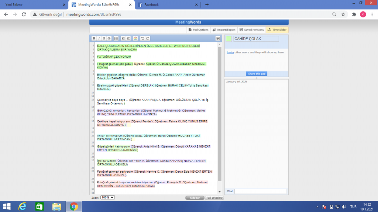The height and width of the screenshot is (212, 378).
Task: Click the Invite link
Action: point(230,53)
